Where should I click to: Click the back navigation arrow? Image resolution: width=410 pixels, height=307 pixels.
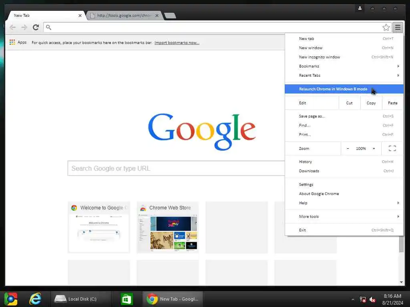pos(12,27)
